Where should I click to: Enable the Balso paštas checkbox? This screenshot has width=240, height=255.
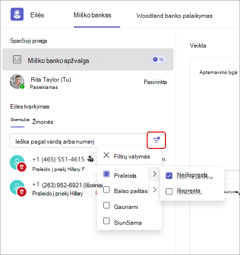(106, 190)
